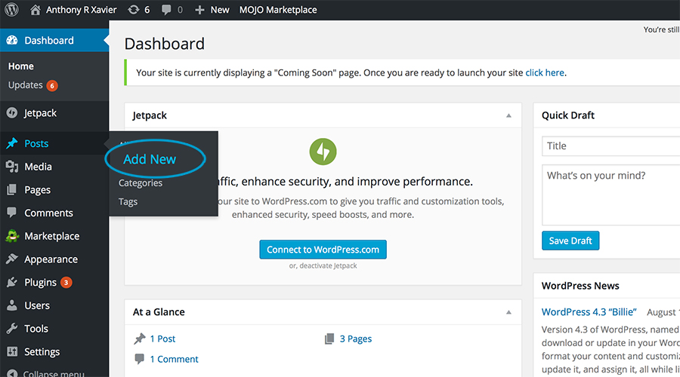Click the WordPress logo in admin bar
The image size is (680, 377).
[11, 10]
